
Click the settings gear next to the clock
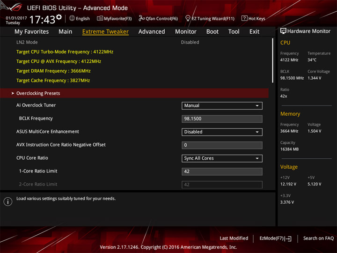(x=59, y=17)
